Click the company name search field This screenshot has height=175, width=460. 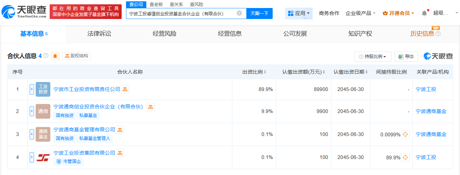(x=182, y=13)
